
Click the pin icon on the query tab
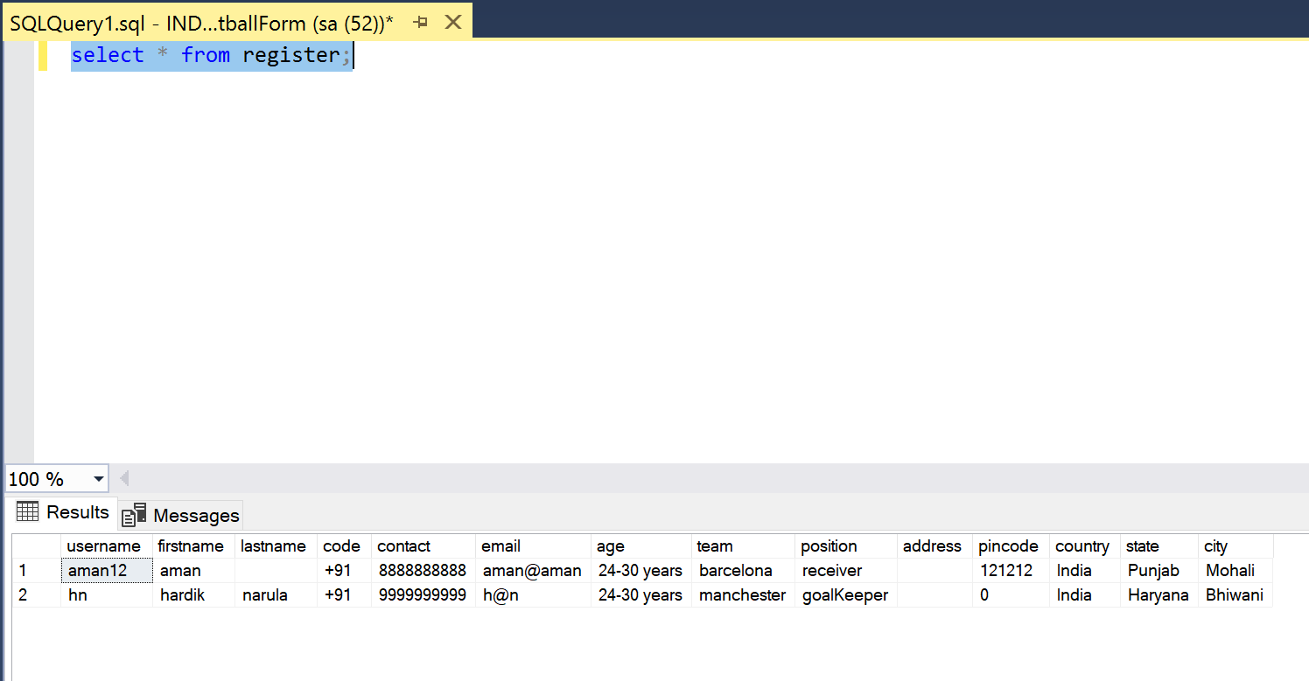421,22
